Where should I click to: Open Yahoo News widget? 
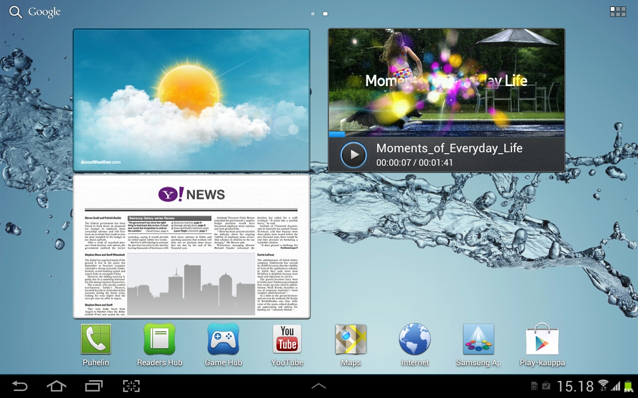(191, 246)
